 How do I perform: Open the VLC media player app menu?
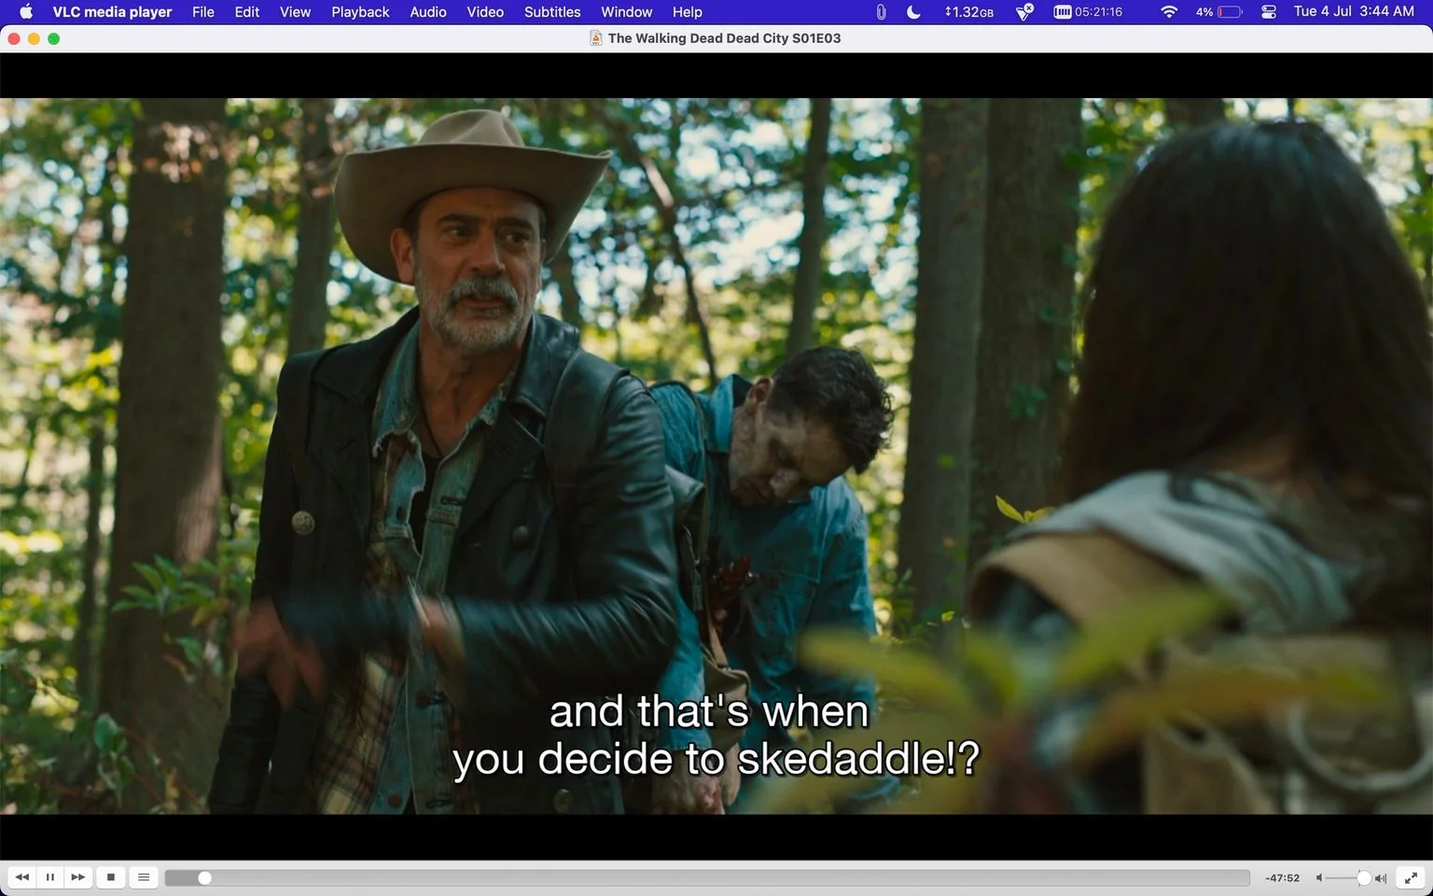pos(112,12)
